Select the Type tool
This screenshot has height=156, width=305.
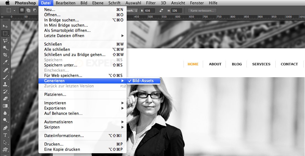click(5, 135)
